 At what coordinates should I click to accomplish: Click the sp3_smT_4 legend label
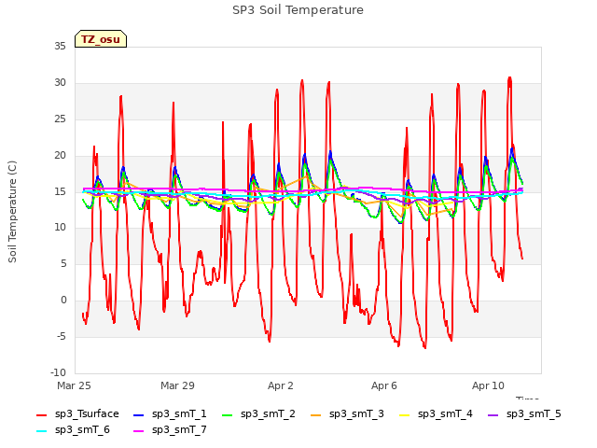pos(445,414)
